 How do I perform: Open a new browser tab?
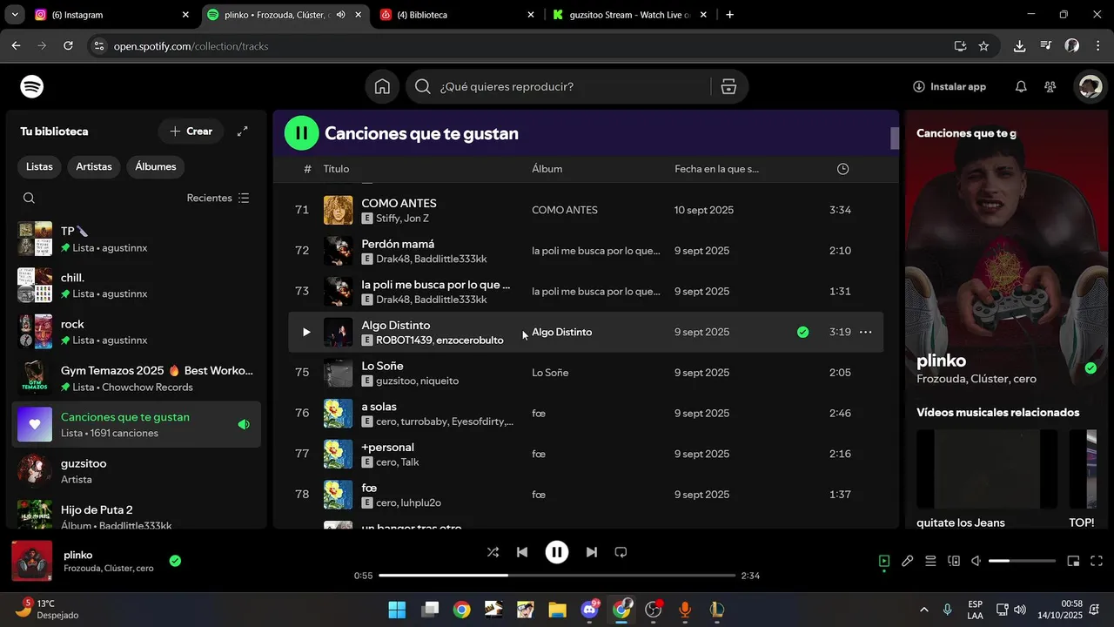point(729,15)
